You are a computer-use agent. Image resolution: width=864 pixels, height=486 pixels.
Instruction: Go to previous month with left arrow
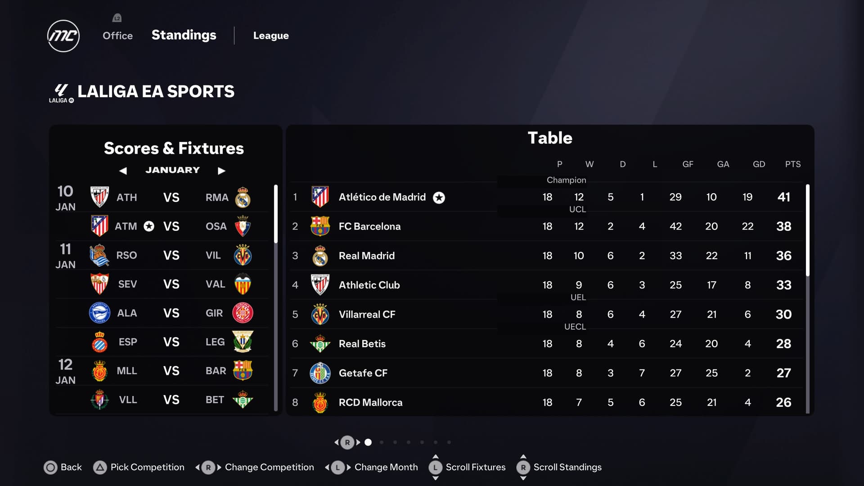pos(123,171)
